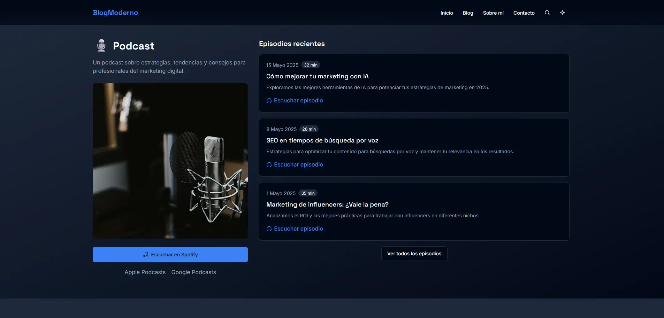Click the BlogModerno logo
664x318 pixels.
(x=115, y=13)
